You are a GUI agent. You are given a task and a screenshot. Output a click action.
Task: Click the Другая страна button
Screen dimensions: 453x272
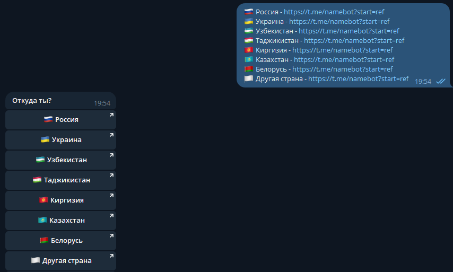point(60,261)
